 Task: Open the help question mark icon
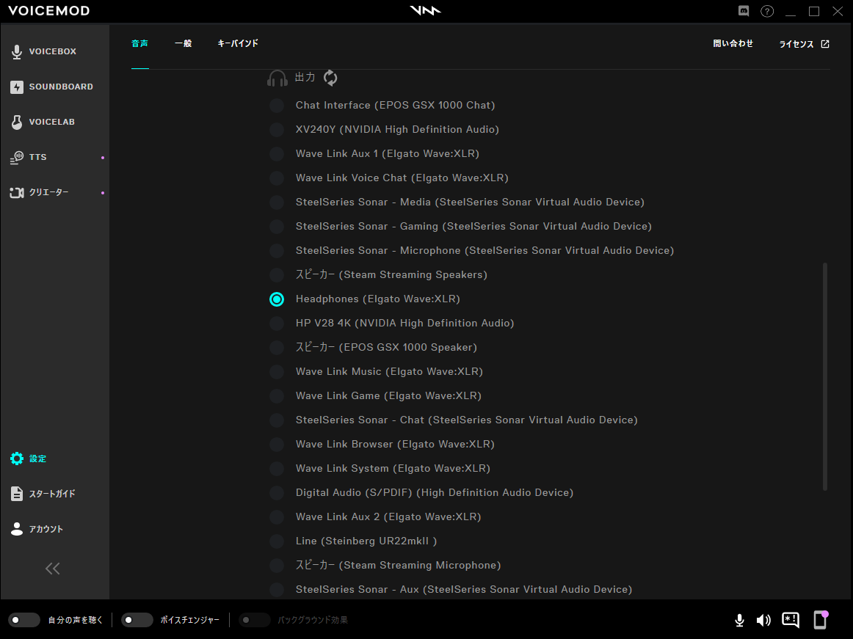click(767, 11)
